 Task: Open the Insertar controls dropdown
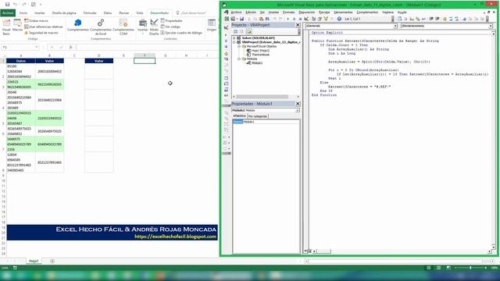pyautogui.click(x=142, y=27)
